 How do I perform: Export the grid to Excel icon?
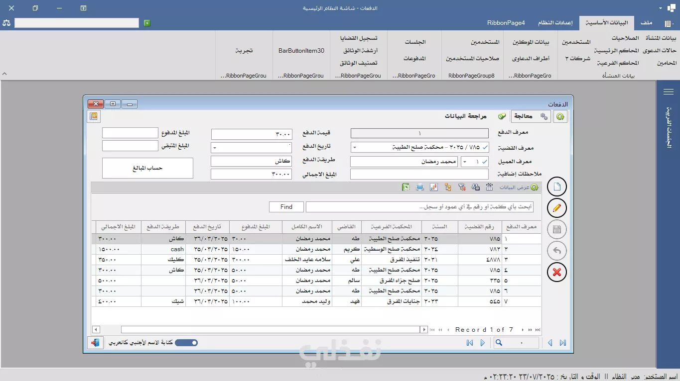tap(406, 187)
